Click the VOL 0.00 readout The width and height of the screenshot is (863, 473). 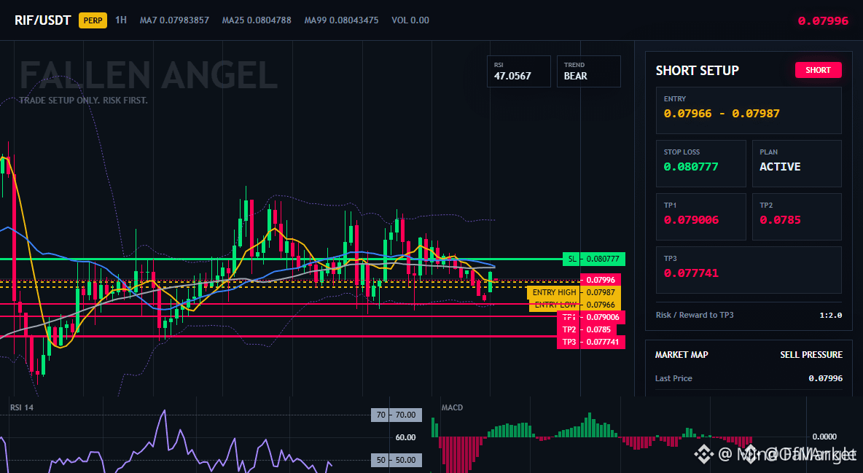point(410,20)
